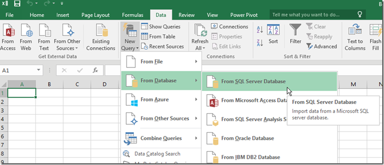Choose From SQL Server Database
Screen dimensions: 384x165
click(269, 81)
